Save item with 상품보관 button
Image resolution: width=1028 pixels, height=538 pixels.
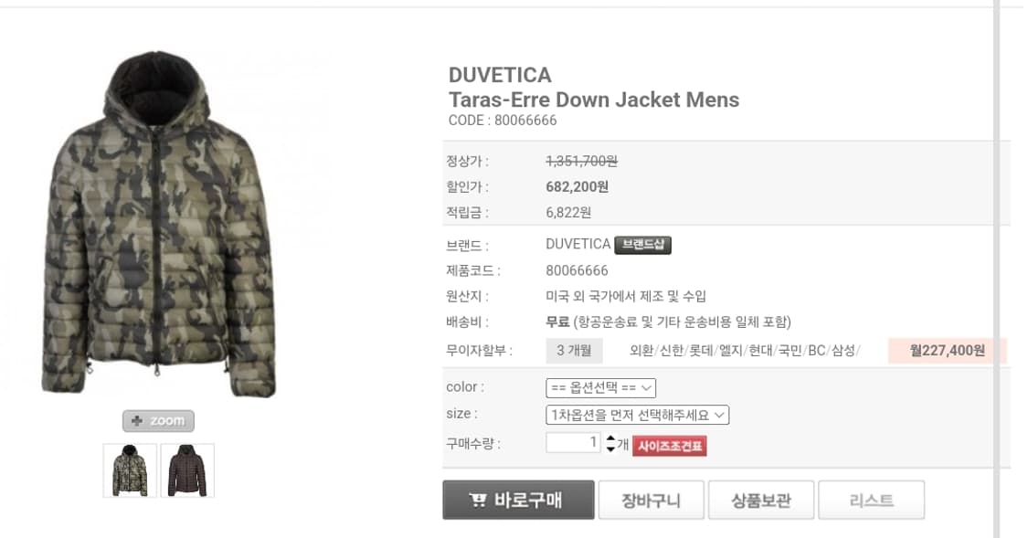coord(761,501)
